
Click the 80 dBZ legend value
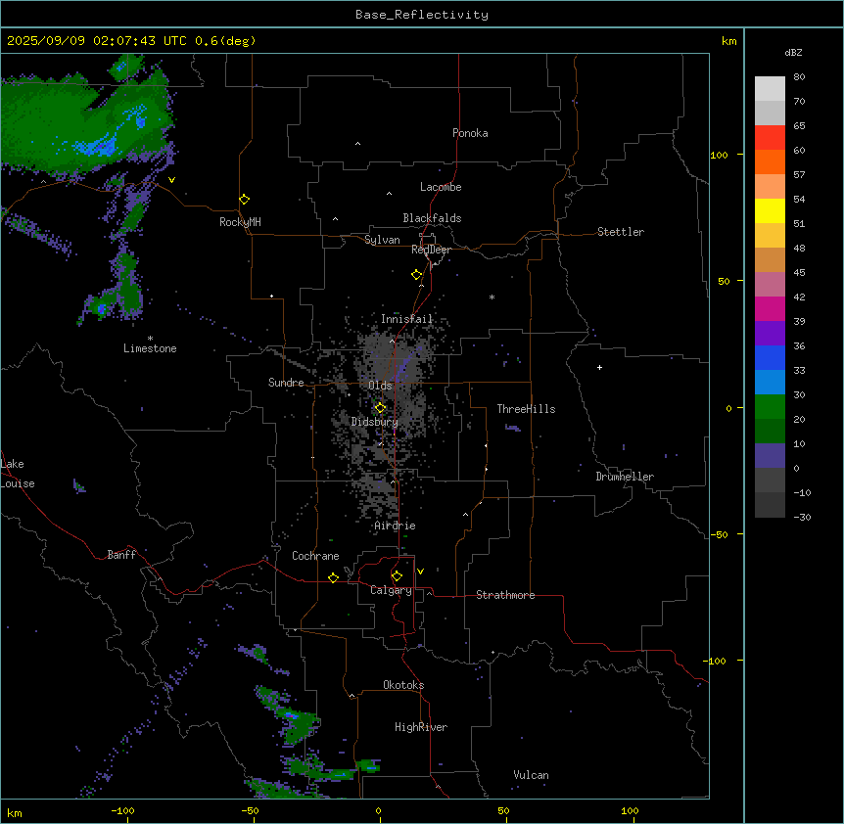coord(799,77)
